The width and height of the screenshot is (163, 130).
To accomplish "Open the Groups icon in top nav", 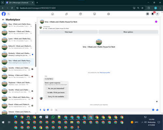I will pos(109,14).
